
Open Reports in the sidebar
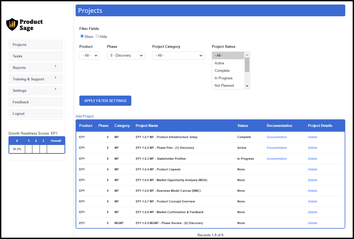pos(35,68)
